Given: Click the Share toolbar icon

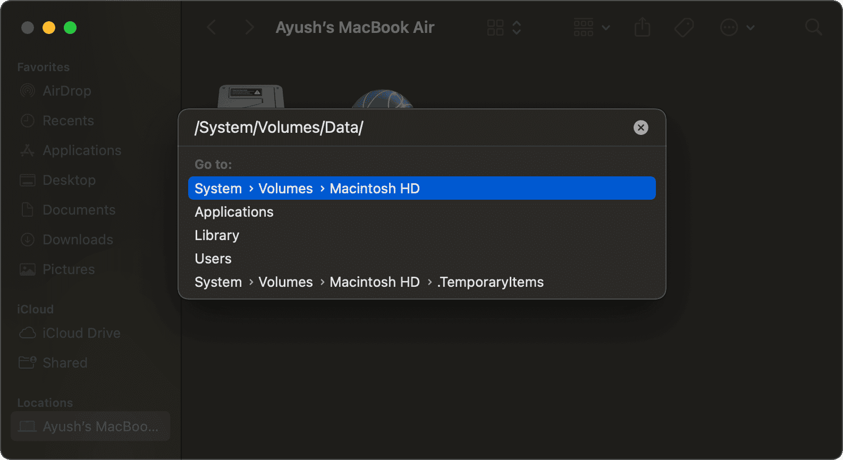Looking at the screenshot, I should [642, 27].
